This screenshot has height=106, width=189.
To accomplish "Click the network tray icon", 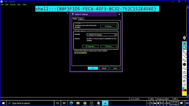I will click(x=165, y=103).
